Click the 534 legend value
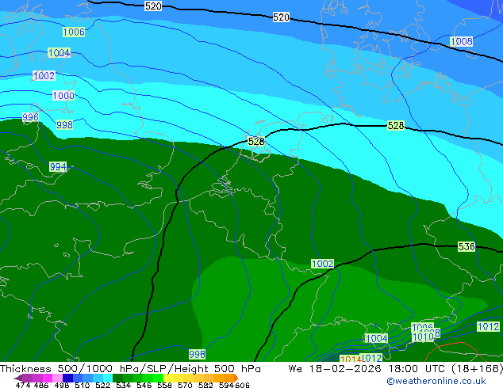This screenshot has width=503, height=388. [x=124, y=385]
